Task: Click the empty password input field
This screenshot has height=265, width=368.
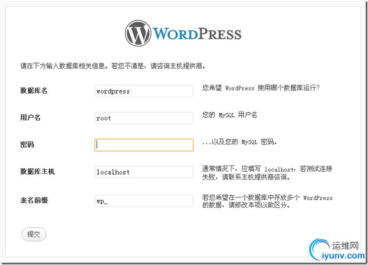Action: [x=144, y=145]
